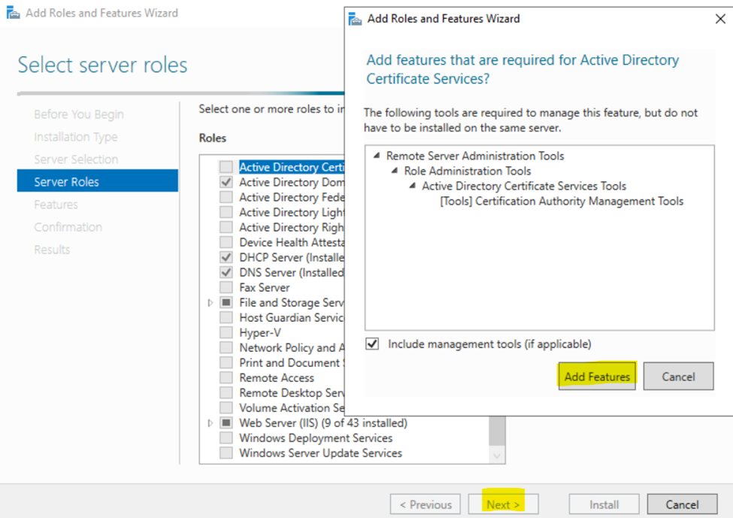Enable Windows Server Update Services role
Image resolution: width=733 pixels, height=518 pixels.
tap(226, 453)
